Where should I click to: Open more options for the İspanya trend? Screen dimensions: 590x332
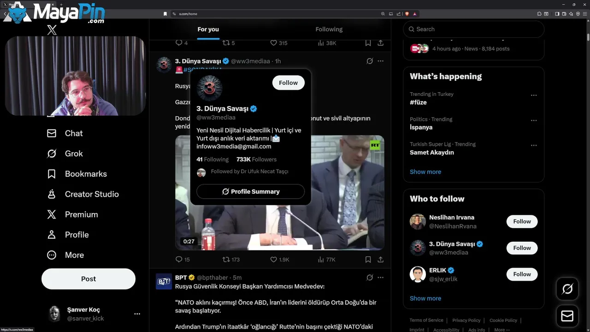[x=534, y=120]
